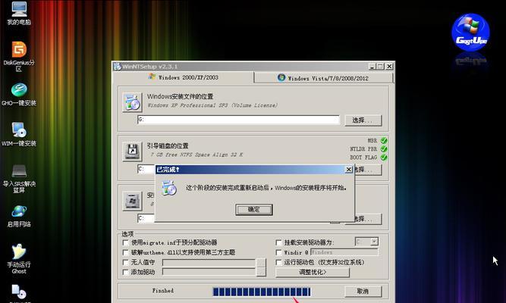Click the add drivers path field
Viewport: 506px width, 303px height.
209,273
